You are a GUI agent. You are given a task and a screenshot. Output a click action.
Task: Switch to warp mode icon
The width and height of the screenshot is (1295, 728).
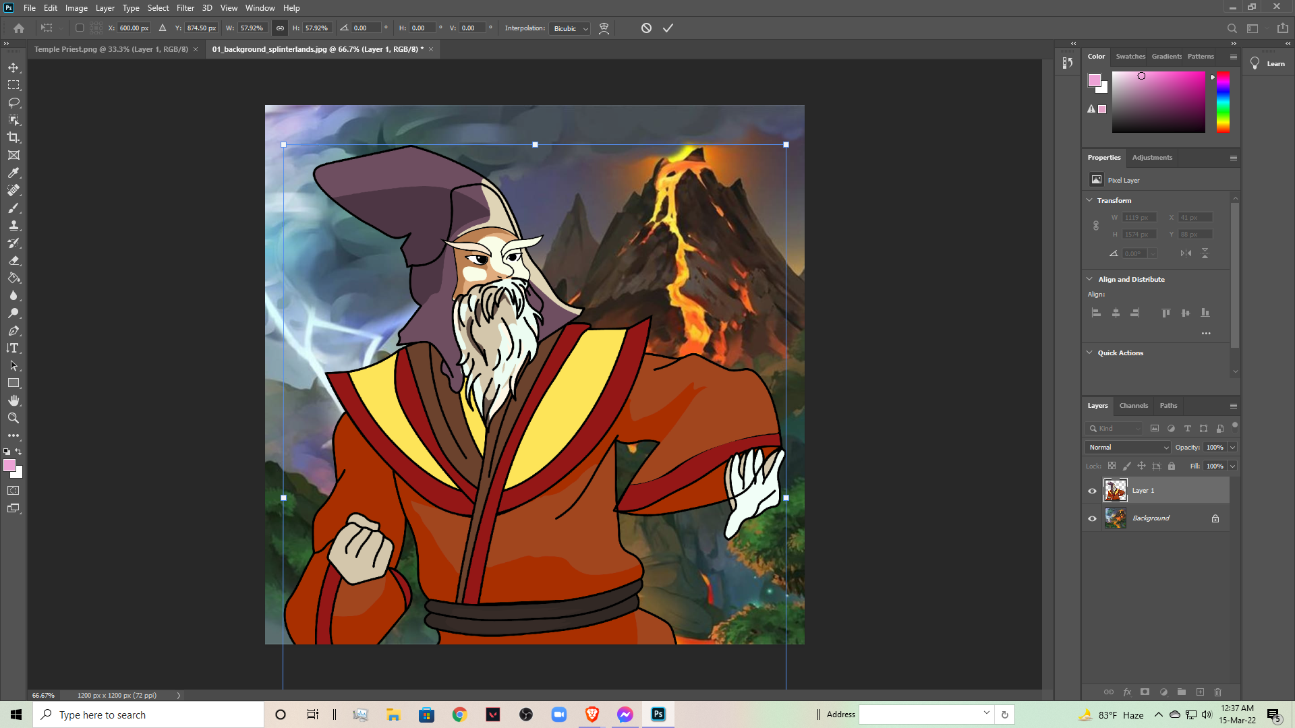604,28
